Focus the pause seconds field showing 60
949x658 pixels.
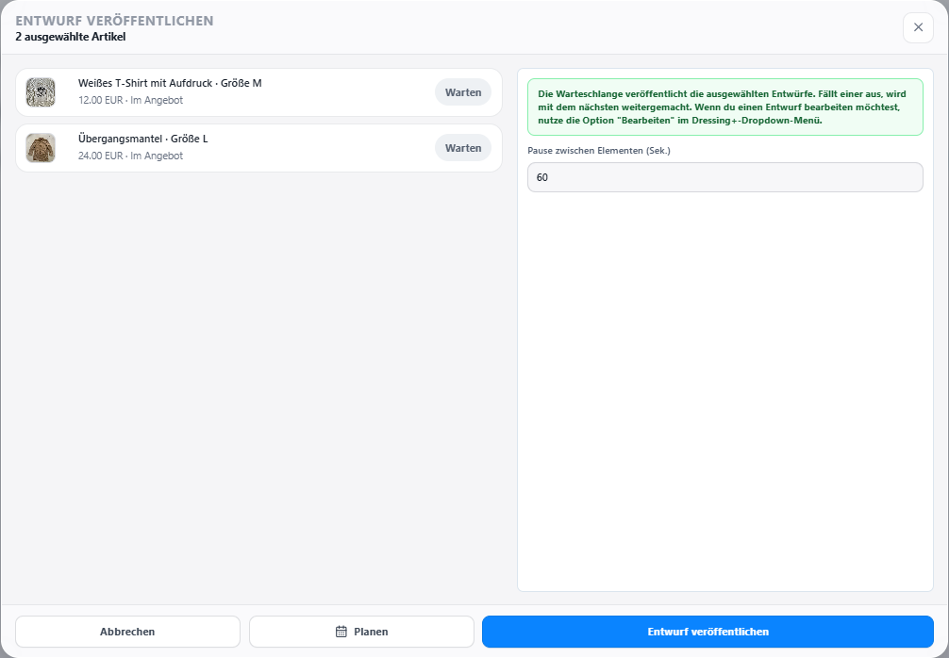[x=725, y=177]
